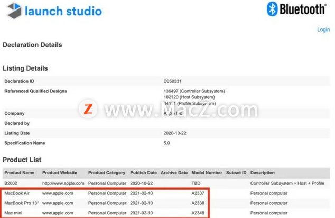Click the Referenced Qualified Designs label

[36, 91]
